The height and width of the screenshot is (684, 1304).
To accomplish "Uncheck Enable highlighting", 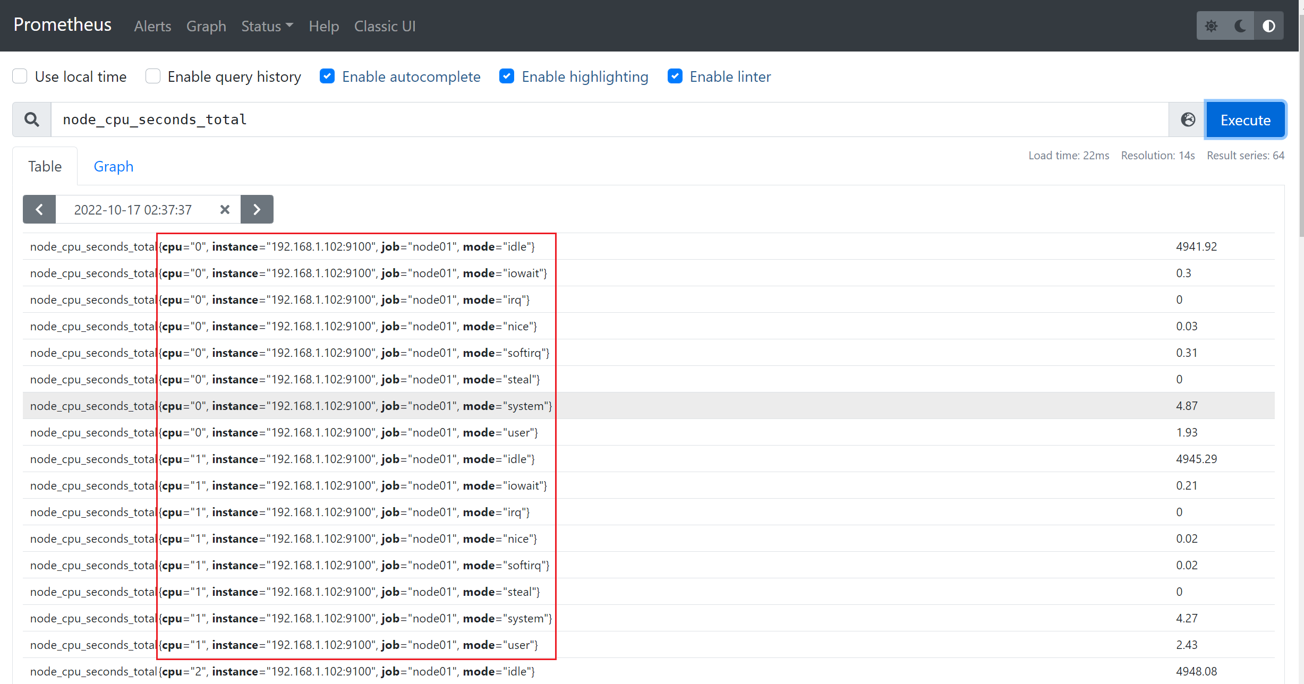I will click(507, 76).
